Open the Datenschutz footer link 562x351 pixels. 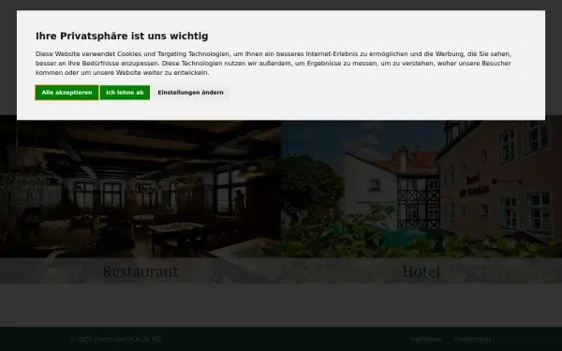click(x=473, y=339)
